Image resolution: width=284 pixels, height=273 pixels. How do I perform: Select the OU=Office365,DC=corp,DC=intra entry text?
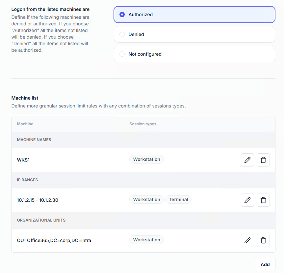54,240
